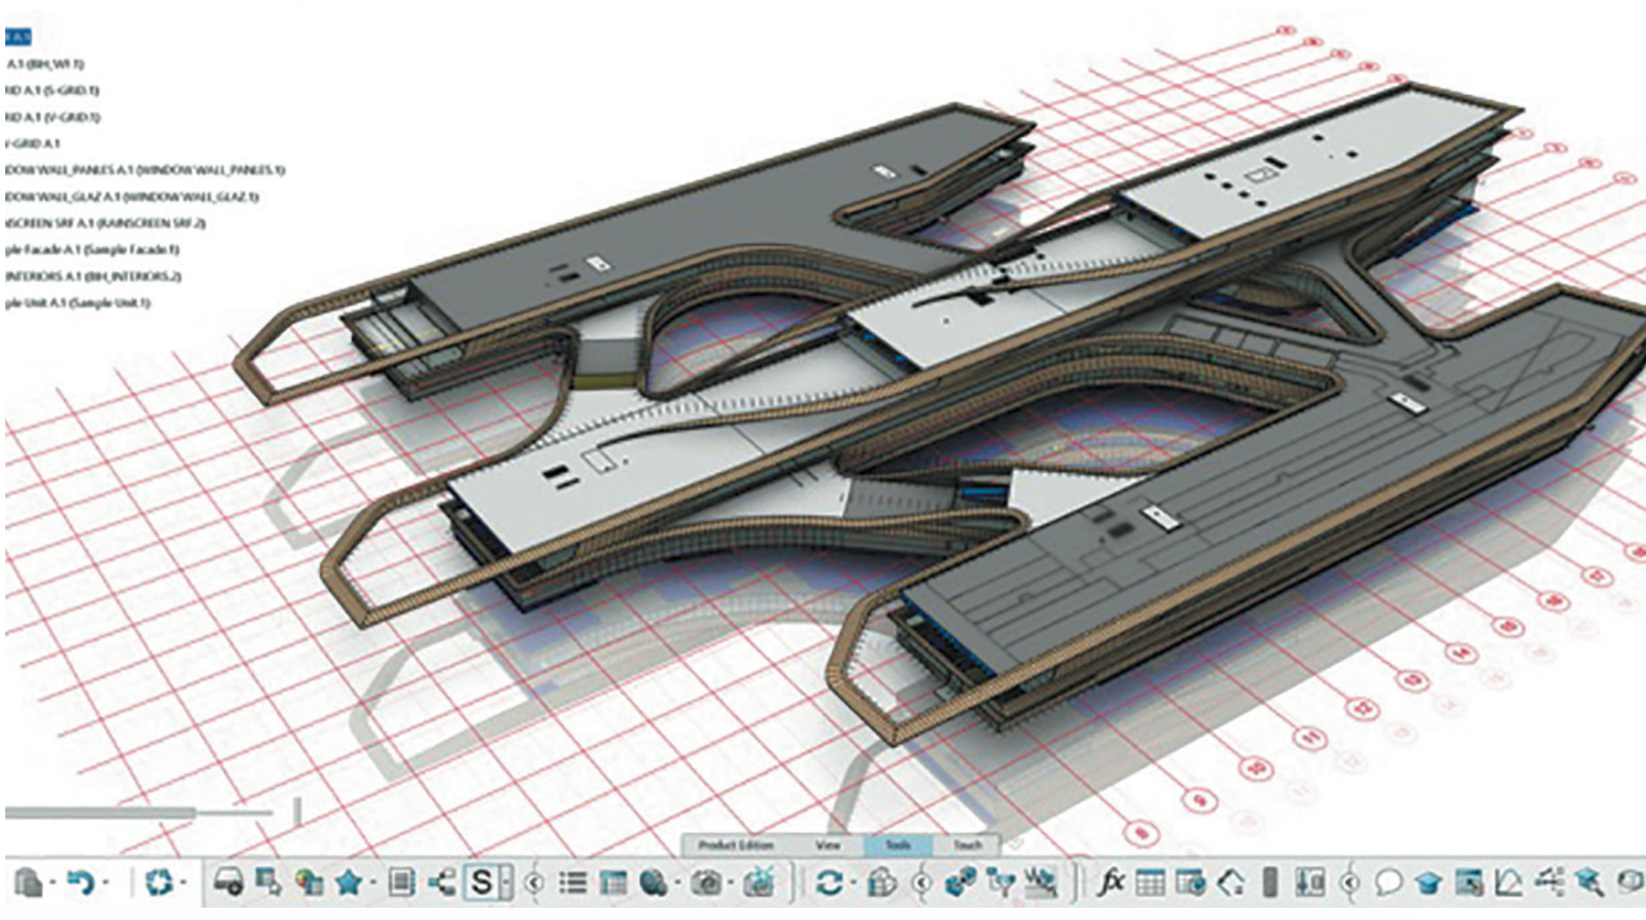
Task: Select the WINDOW WALL_GLAZ A.1 tree node
Action: point(132,197)
